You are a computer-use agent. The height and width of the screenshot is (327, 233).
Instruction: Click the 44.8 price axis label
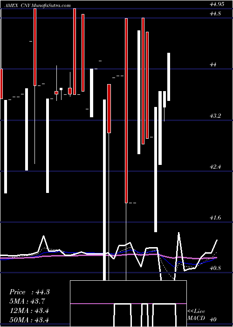[x=215, y=14]
